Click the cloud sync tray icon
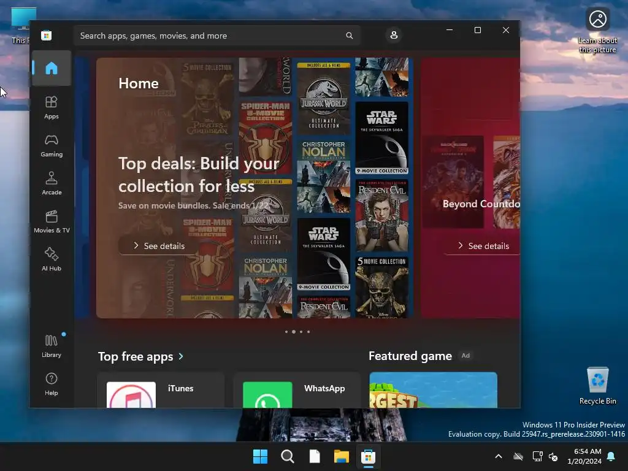The height and width of the screenshot is (471, 628). click(518, 456)
